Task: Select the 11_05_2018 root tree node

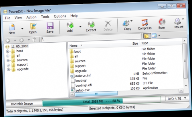Action: (x=19, y=46)
